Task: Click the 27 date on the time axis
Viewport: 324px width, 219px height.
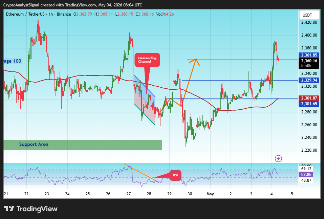Action: pos(129,194)
